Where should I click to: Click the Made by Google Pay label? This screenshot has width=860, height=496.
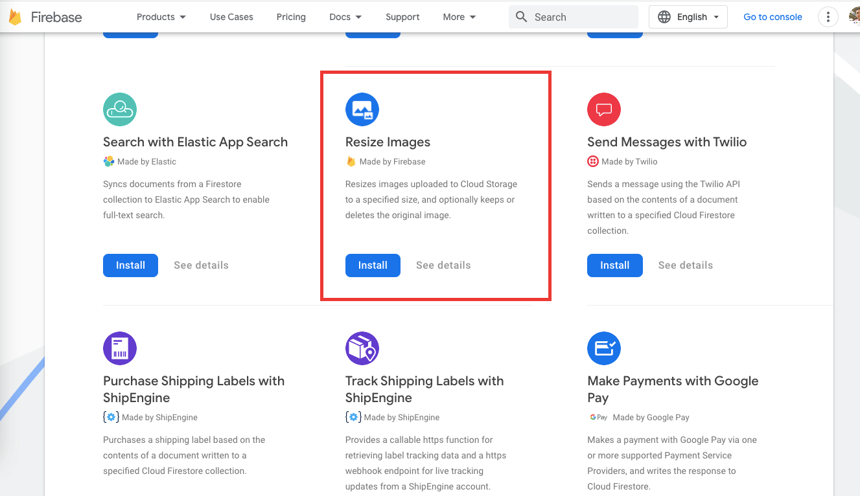(651, 418)
